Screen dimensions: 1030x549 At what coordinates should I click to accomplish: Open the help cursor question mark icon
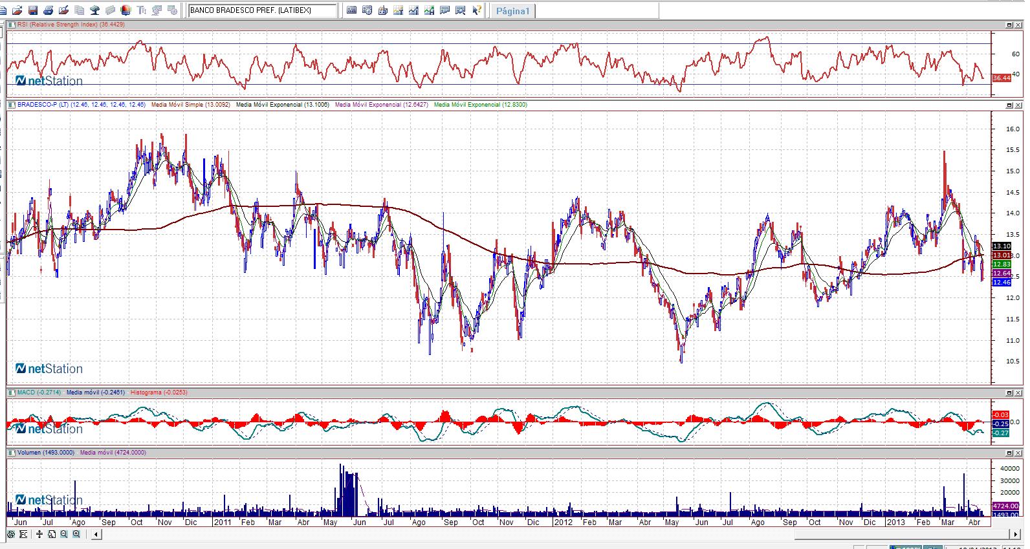(x=476, y=10)
